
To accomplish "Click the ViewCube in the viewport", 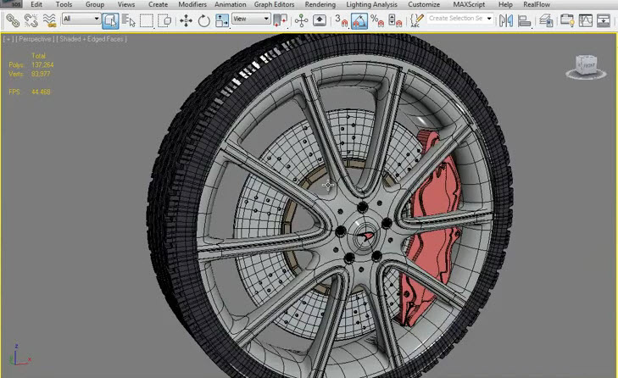I will tap(586, 66).
